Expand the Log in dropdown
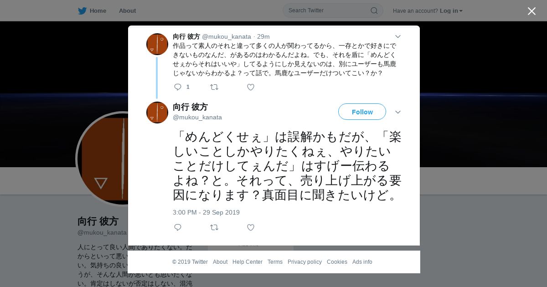 (x=451, y=11)
